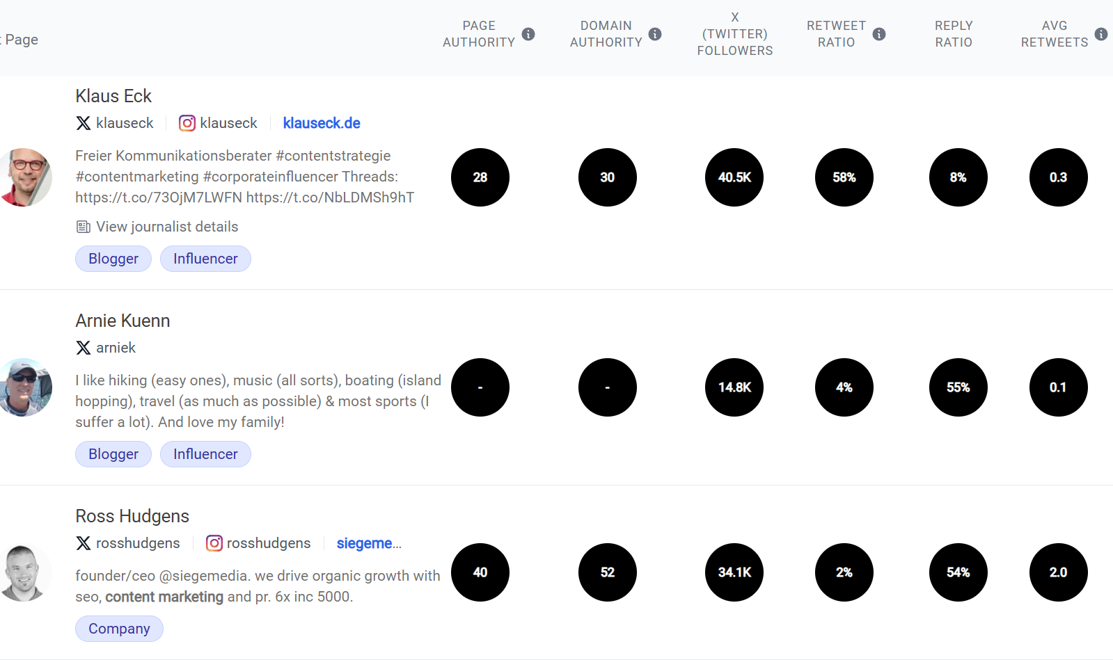Click the Influencer tag under Arnie Kuenn
1113x660 pixels.
click(205, 453)
